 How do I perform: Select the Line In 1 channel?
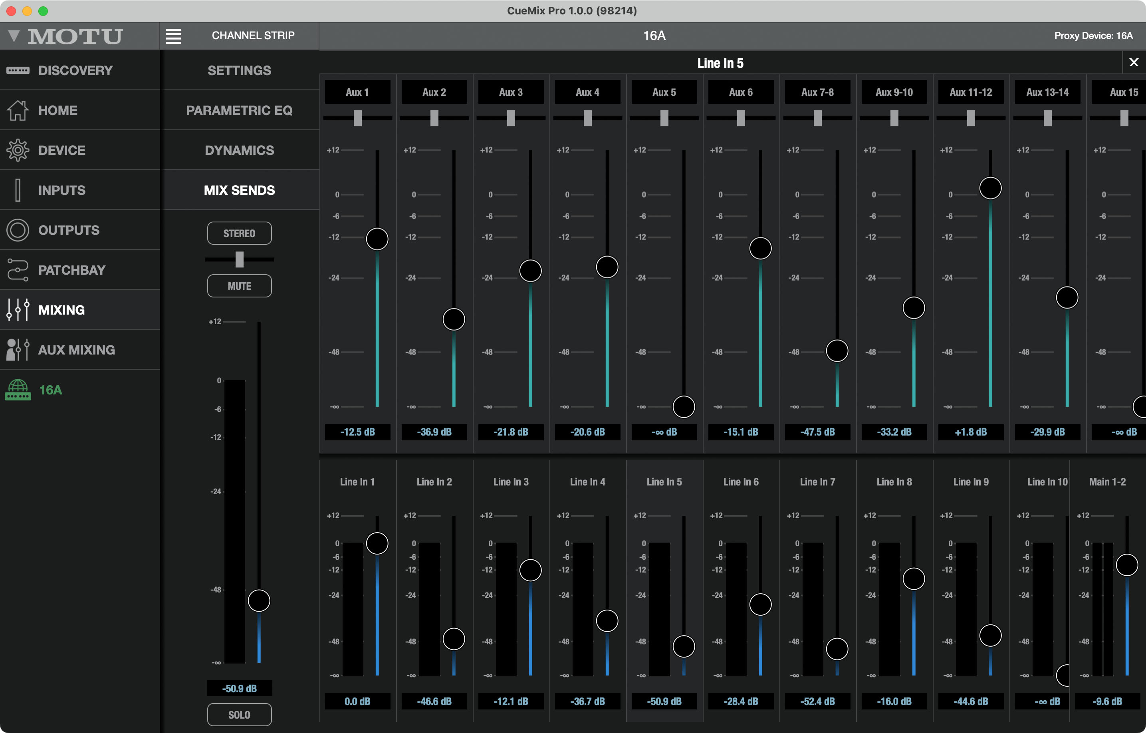(357, 482)
